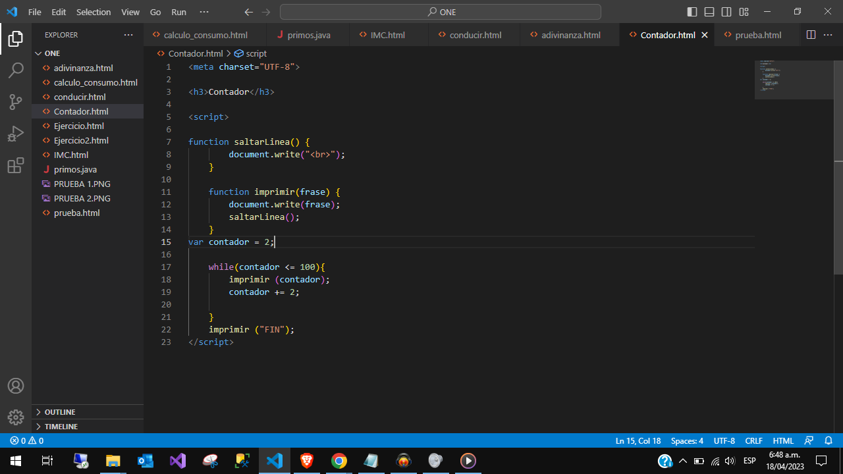The height and width of the screenshot is (474, 843).
Task: Switch to the IMC.html tab
Action: pyautogui.click(x=389, y=35)
